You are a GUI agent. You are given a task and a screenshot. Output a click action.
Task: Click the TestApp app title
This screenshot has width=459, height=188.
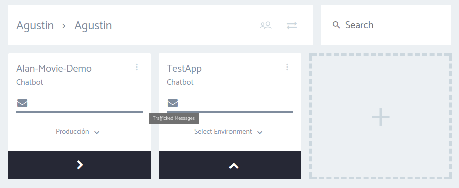pyautogui.click(x=184, y=68)
